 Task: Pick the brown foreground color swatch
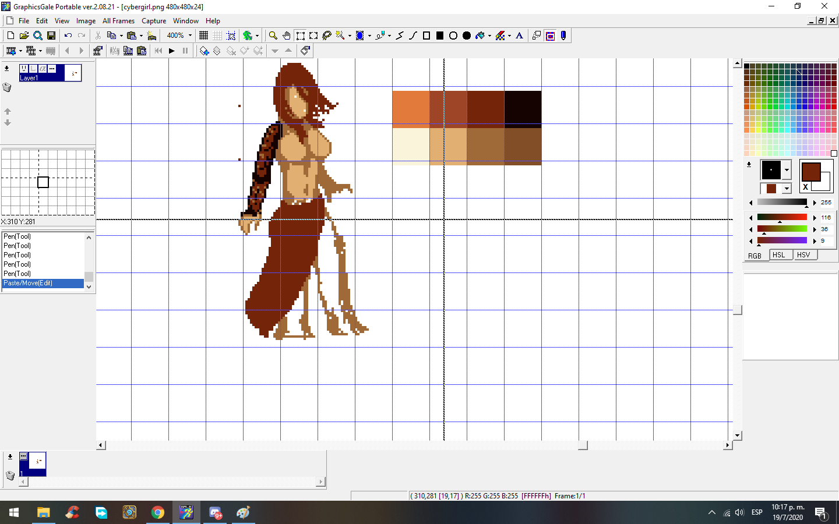coord(811,172)
